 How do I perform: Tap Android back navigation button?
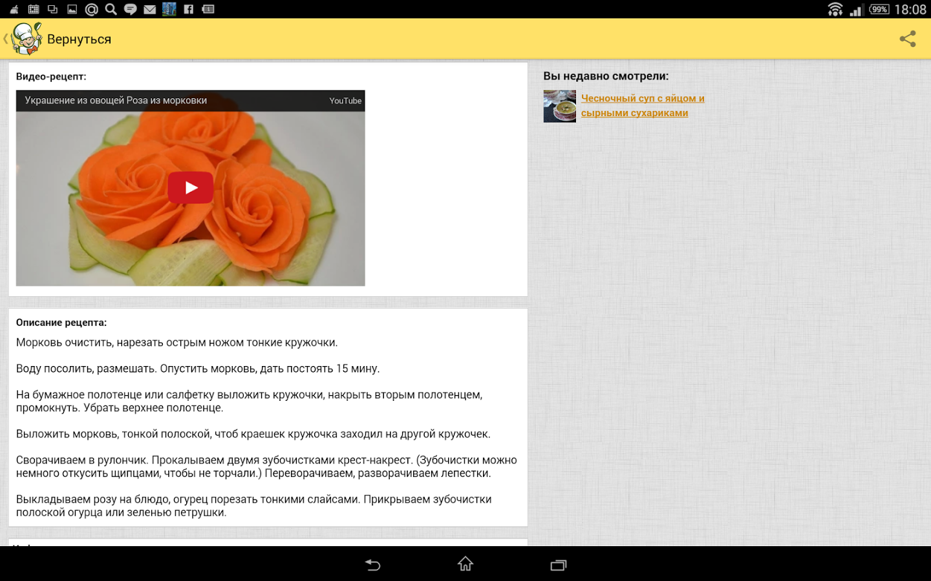pos(372,565)
